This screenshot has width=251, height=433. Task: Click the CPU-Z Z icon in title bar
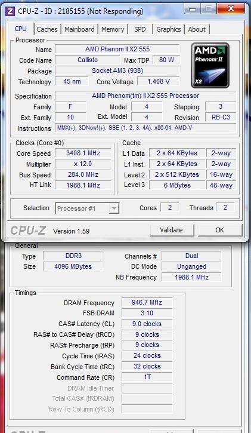pos(11,11)
